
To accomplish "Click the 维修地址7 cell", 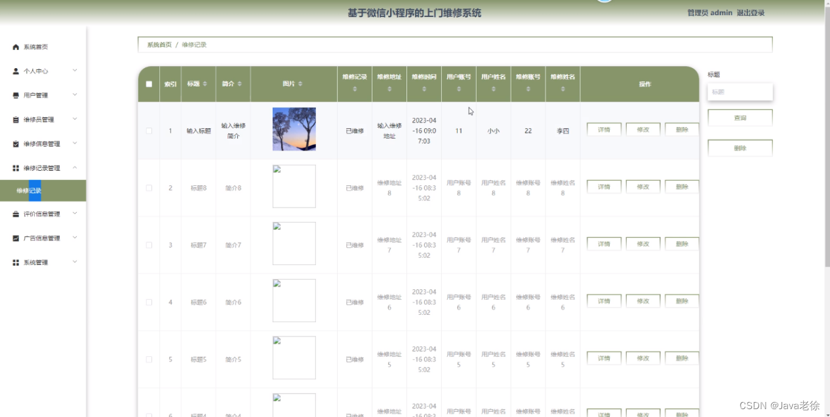I will pyautogui.click(x=389, y=245).
